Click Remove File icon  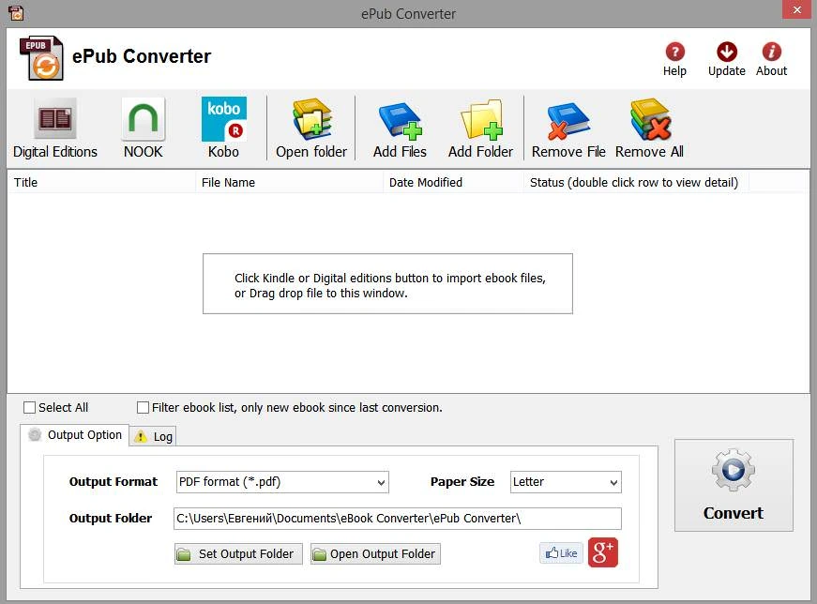[x=567, y=121]
